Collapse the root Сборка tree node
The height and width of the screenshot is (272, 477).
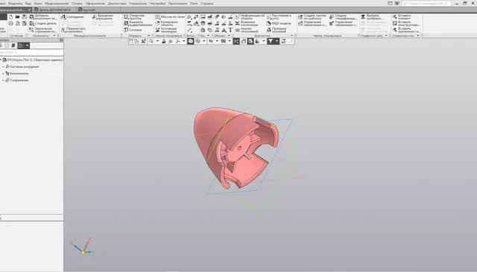click(1, 60)
